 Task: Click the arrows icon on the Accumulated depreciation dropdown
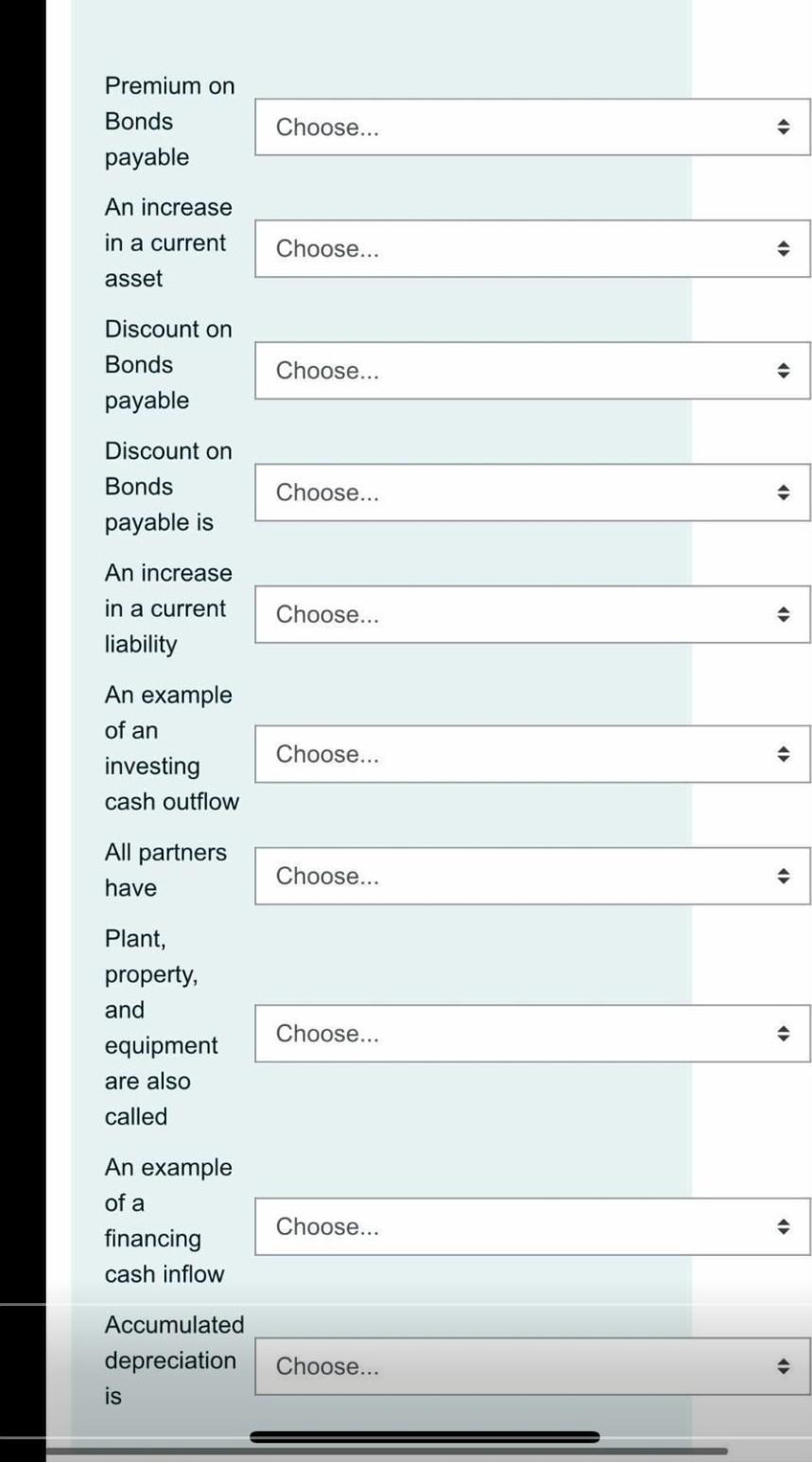[784, 1366]
